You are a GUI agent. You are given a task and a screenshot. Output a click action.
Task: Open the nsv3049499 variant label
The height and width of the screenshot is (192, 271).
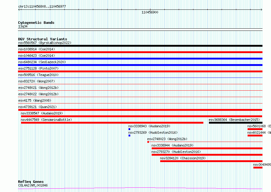(262, 165)
